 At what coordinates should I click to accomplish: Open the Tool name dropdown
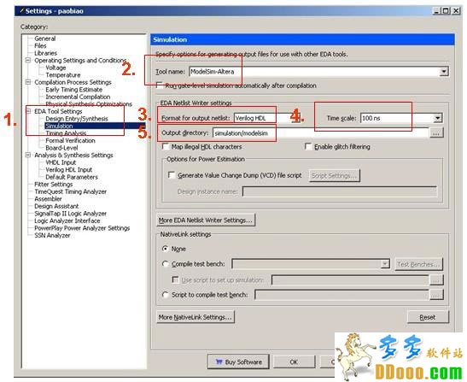(444, 72)
